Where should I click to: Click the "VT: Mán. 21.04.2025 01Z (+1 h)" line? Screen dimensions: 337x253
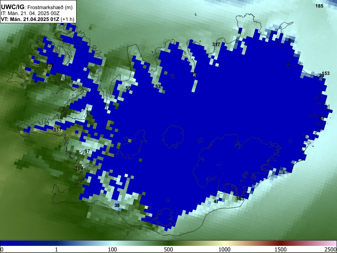pyautogui.click(x=37, y=19)
